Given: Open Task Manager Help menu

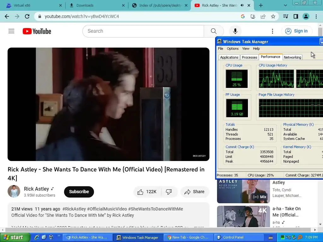Looking at the screenshot, I should [x=256, y=49].
